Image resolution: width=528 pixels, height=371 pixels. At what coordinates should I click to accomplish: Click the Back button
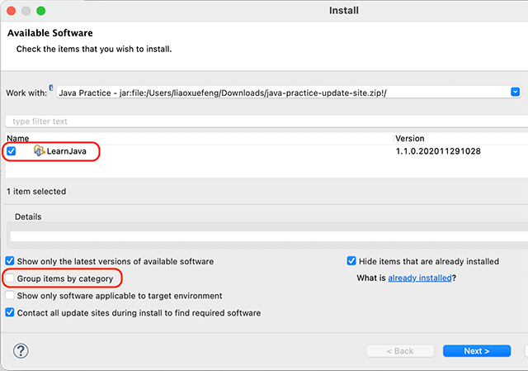pyautogui.click(x=400, y=351)
